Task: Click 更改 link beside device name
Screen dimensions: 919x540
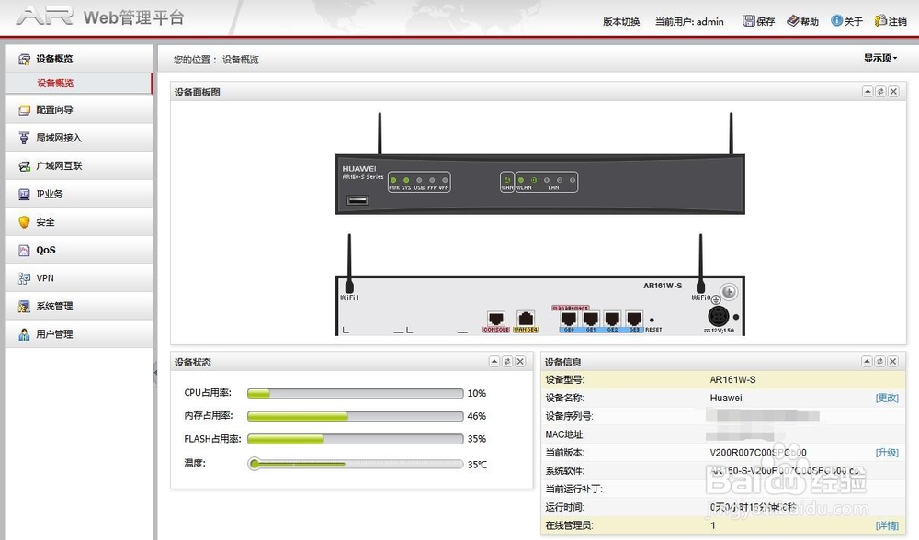Action: (x=887, y=399)
